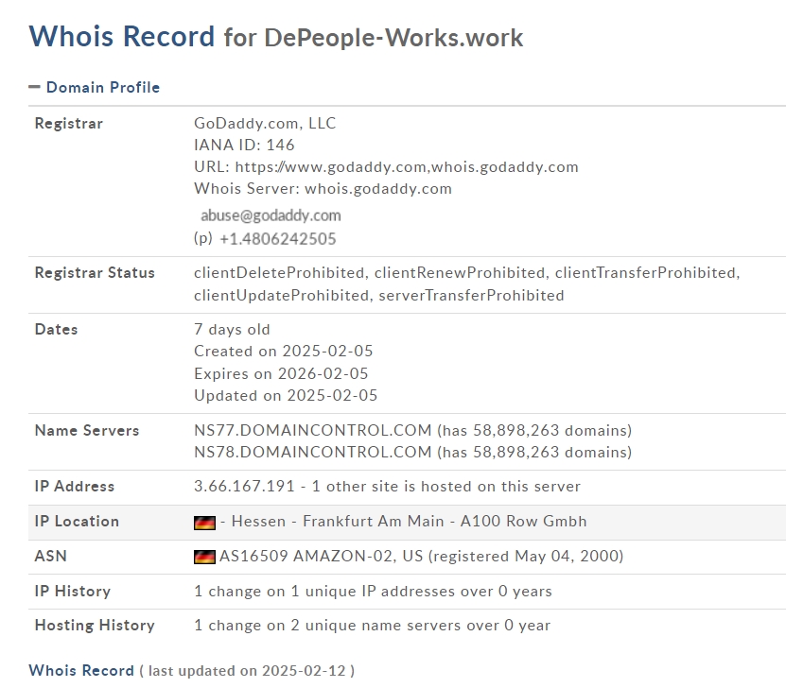This screenshot has width=786, height=688.
Task: Click the IP History change summary
Action: point(373,592)
